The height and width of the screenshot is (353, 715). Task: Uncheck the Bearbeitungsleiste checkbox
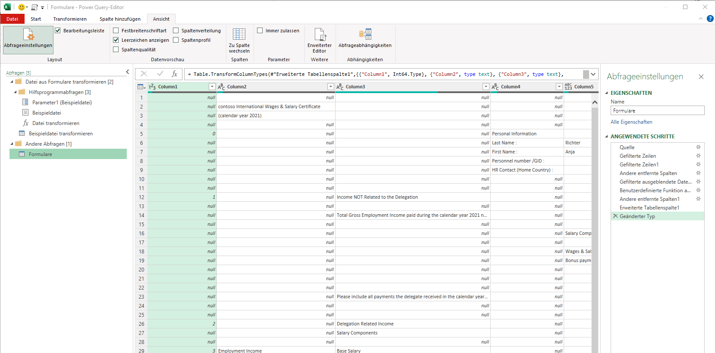[x=58, y=31]
